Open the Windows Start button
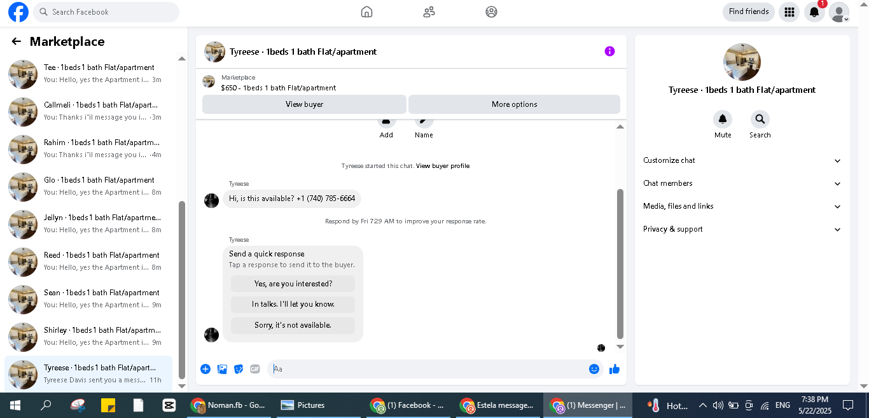The image size is (869, 418). pos(15,405)
